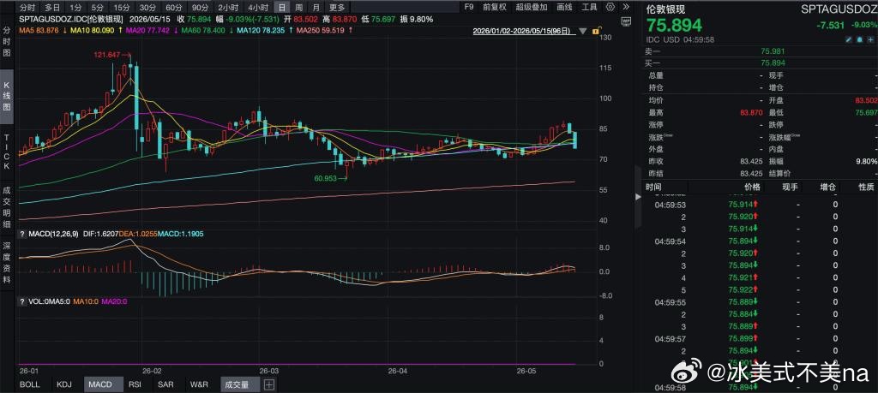Toggle the W&R indicator

199,384
